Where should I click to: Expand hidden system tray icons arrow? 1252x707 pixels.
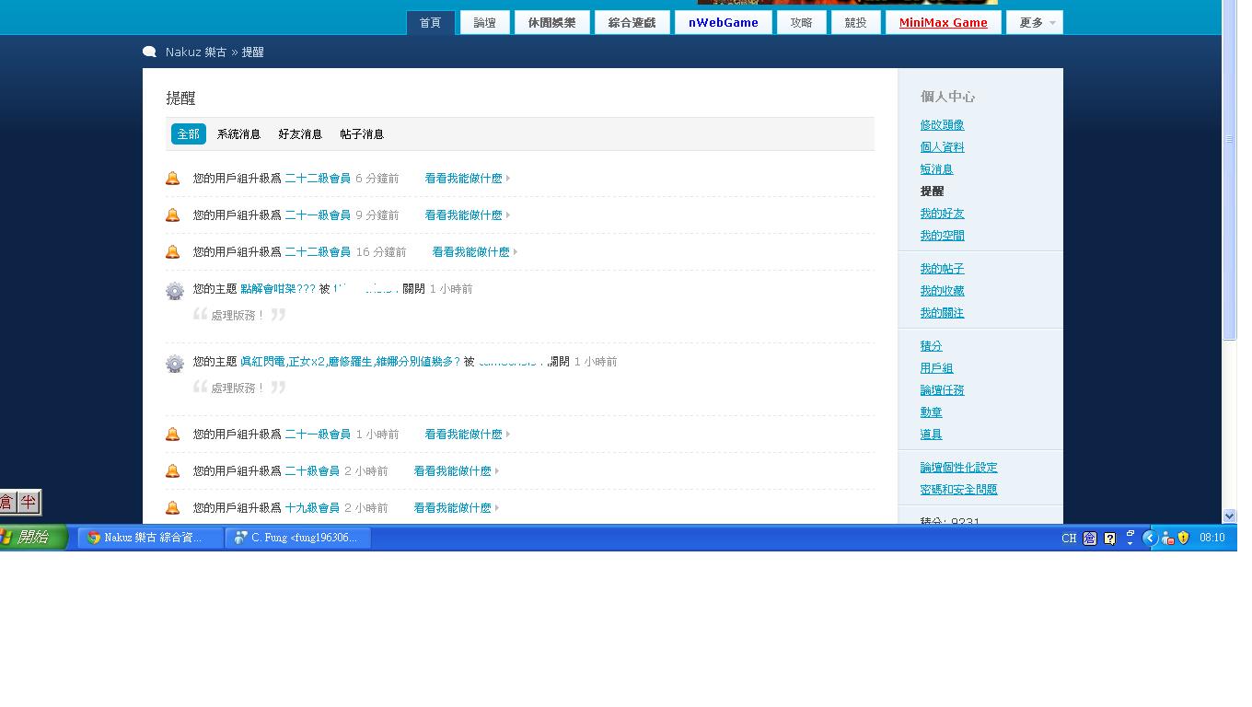click(x=1149, y=538)
